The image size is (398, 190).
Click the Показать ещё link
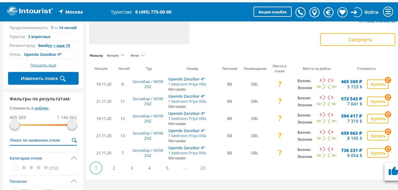tap(43, 65)
